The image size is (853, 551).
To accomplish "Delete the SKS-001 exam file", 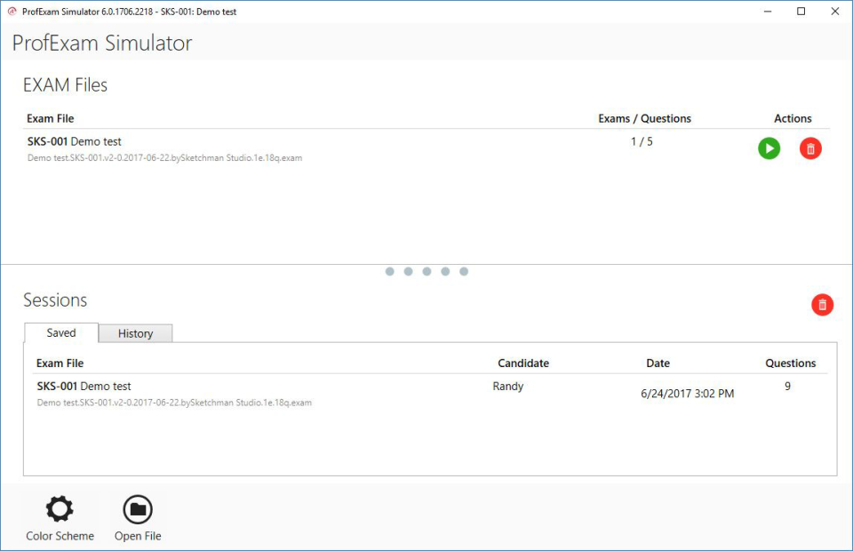I will pos(810,148).
